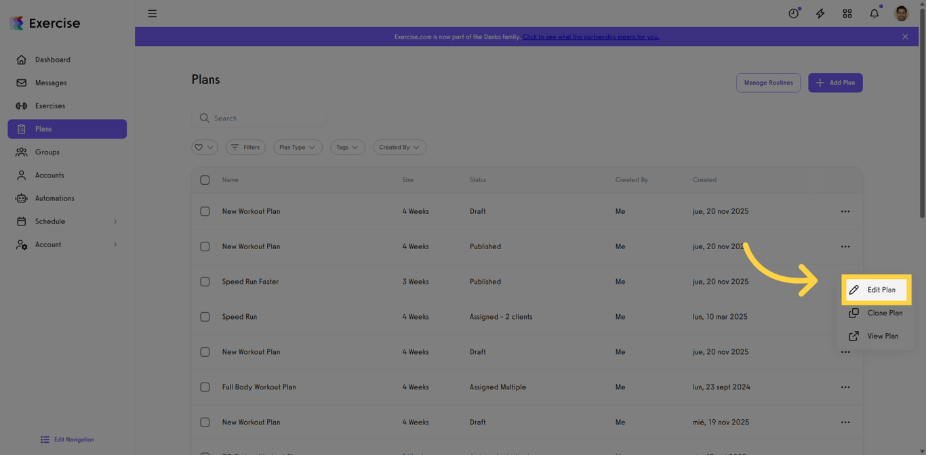Expand the Created By filter dropdown
Image resolution: width=926 pixels, height=455 pixels.
point(399,147)
